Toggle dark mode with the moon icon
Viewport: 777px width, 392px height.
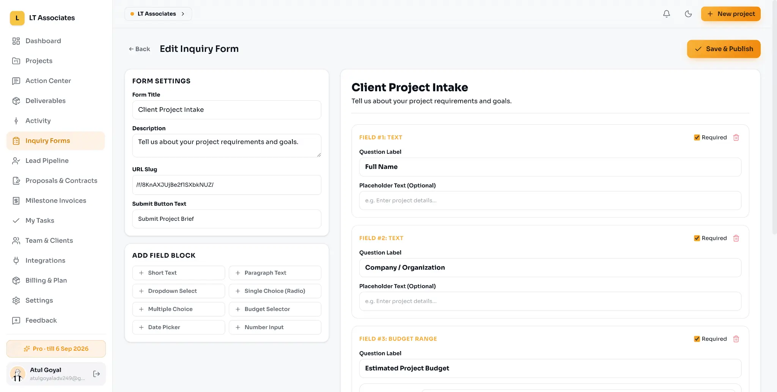click(x=688, y=14)
